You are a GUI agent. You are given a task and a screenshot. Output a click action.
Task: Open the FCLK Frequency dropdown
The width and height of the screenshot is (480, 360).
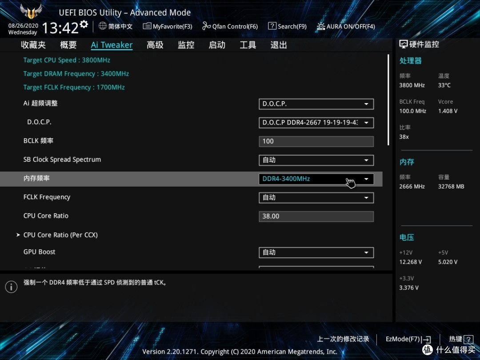click(316, 197)
